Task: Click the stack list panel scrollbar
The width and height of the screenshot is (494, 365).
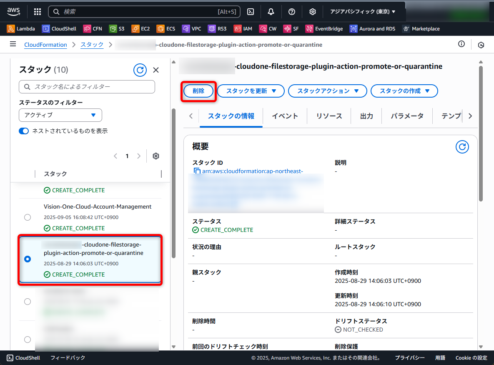Action: (x=173, y=184)
